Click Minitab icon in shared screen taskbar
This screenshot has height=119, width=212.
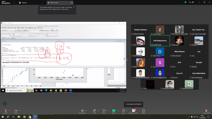click(61, 90)
